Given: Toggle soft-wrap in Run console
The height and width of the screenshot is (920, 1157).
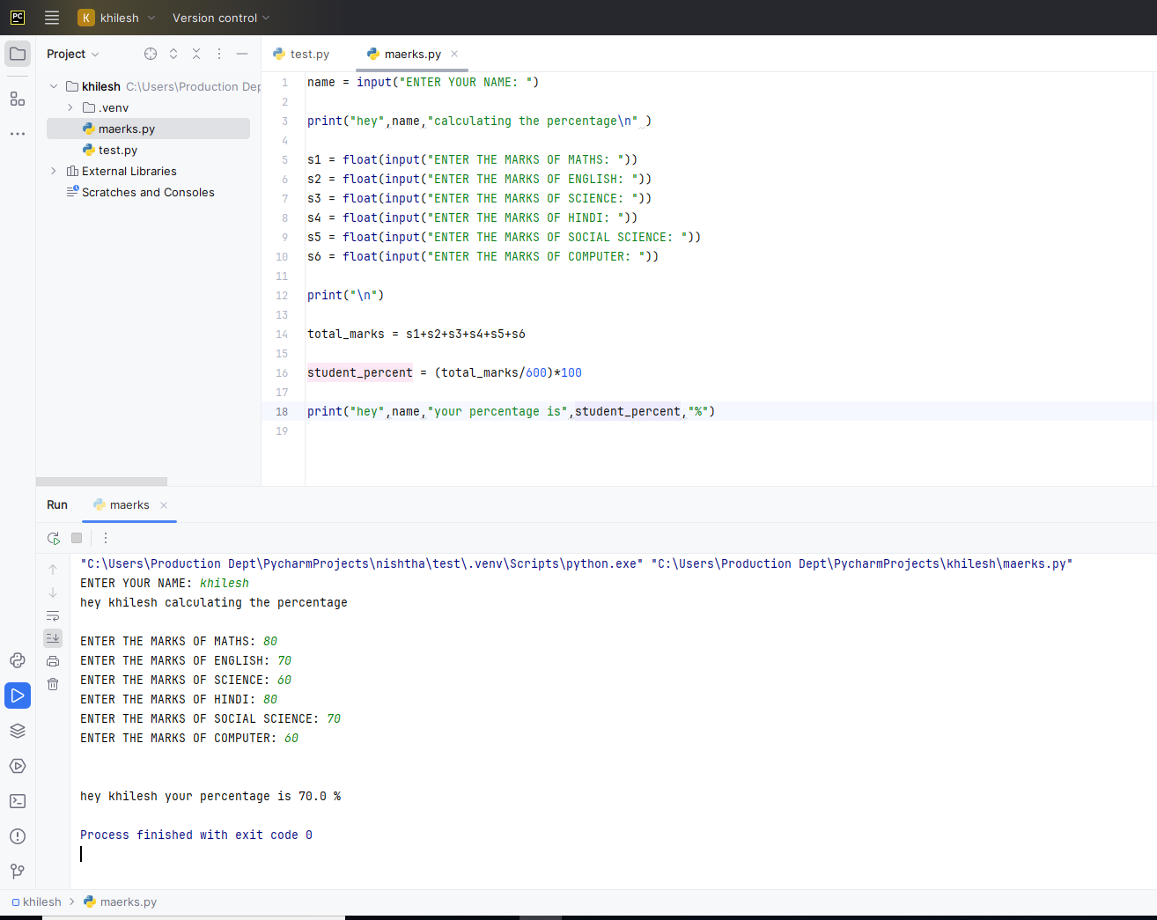Looking at the screenshot, I should [53, 615].
